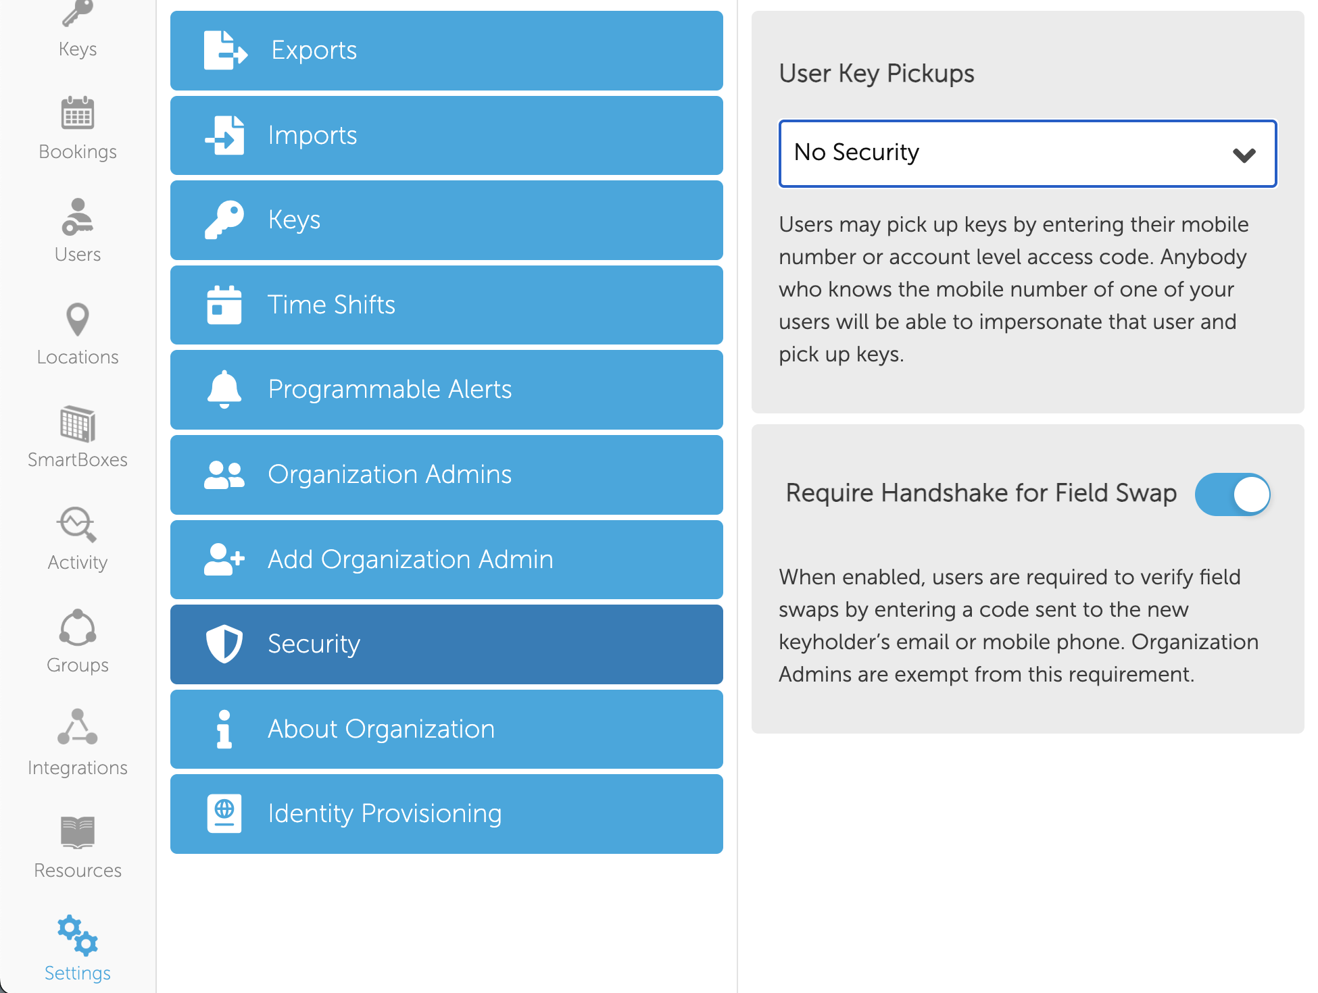The width and height of the screenshot is (1318, 993).
Task: Open the Organization Admins list
Action: [447, 475]
